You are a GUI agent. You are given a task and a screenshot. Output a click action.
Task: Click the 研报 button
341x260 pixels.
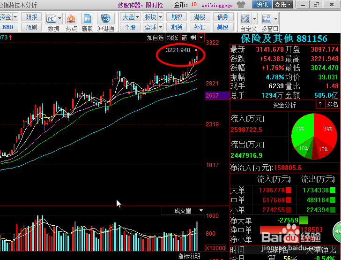31,17
